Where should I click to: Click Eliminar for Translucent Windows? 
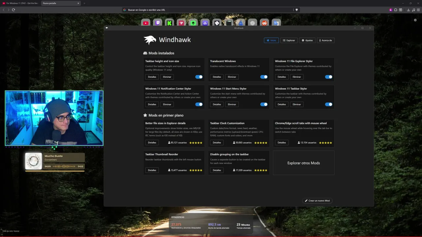click(x=232, y=77)
